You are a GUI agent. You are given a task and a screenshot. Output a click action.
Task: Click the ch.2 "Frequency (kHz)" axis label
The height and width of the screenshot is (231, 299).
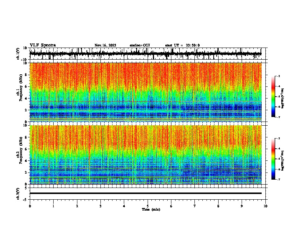[x=21, y=150]
